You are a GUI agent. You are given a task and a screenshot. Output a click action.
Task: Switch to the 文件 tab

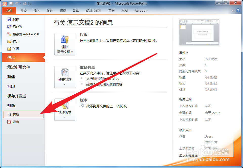pos(9,11)
